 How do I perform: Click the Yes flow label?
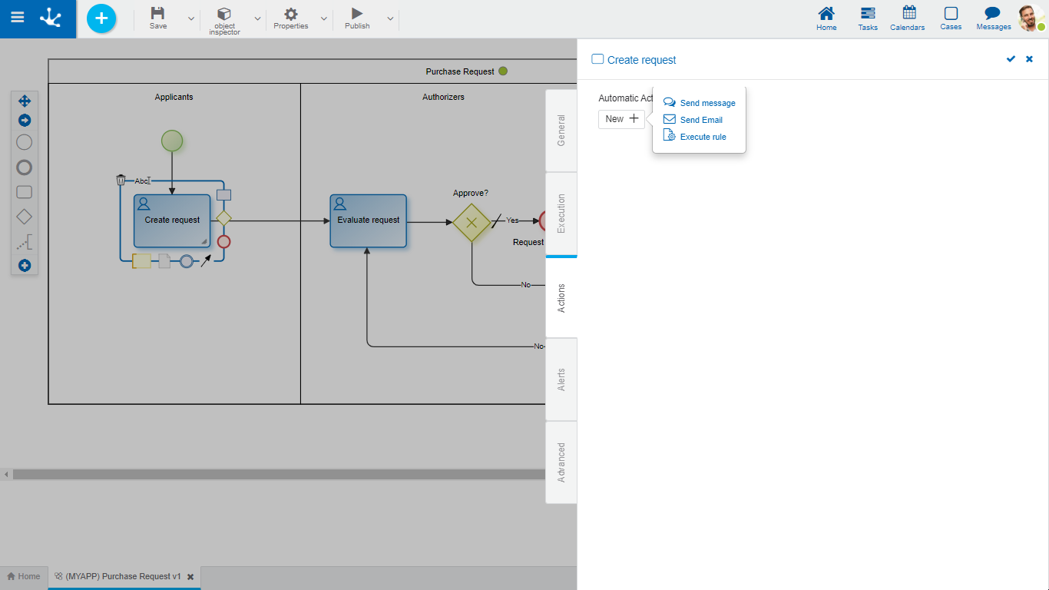click(512, 220)
